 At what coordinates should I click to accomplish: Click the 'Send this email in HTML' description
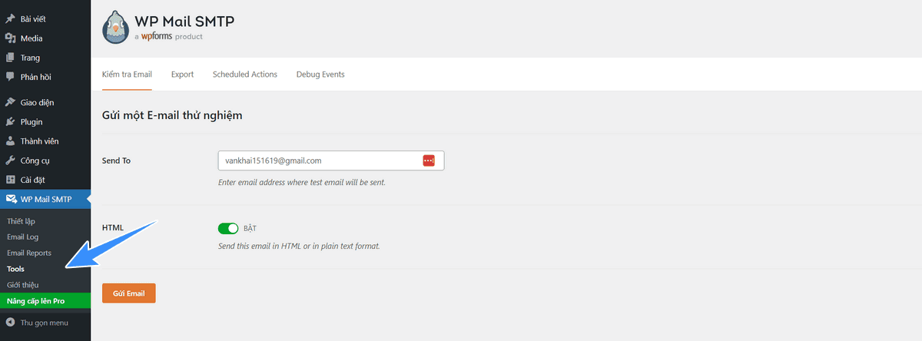[x=299, y=247]
